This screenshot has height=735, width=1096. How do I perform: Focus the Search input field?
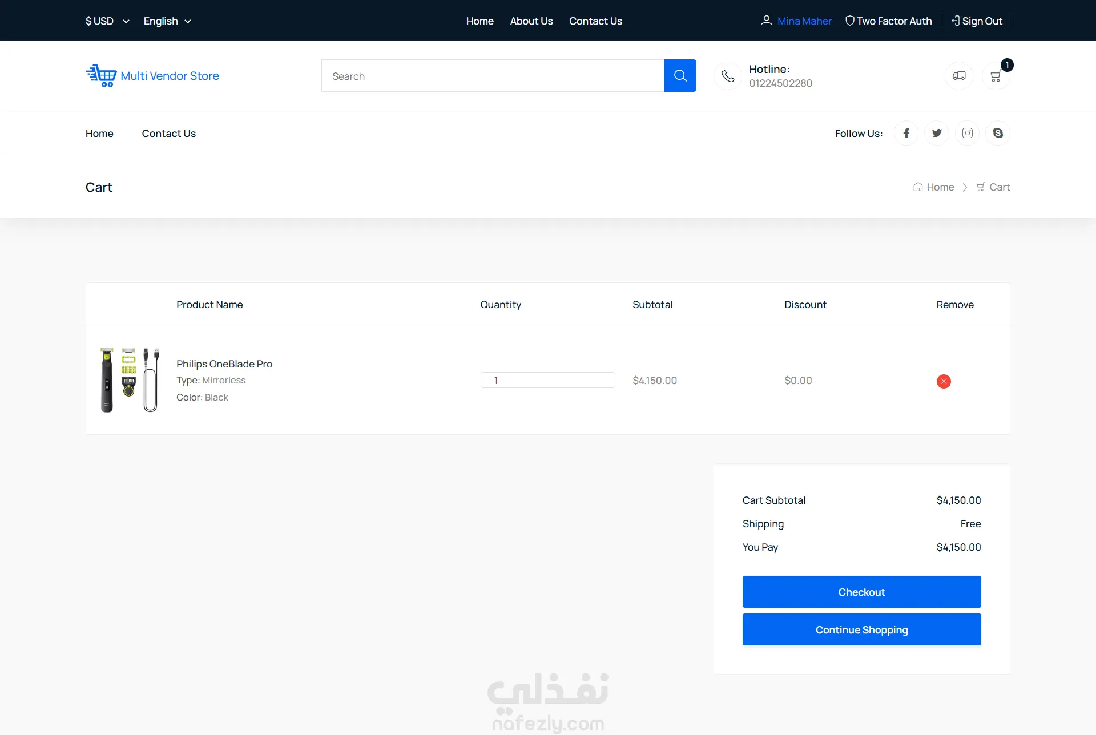click(493, 75)
